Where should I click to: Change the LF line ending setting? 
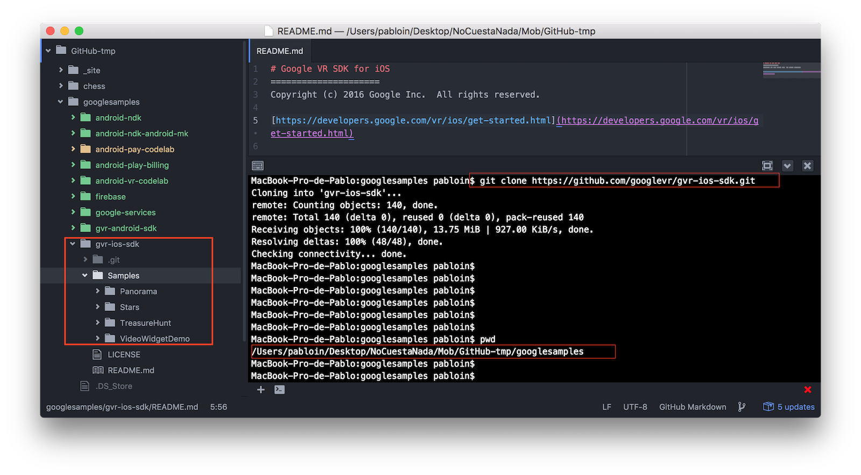click(606, 407)
